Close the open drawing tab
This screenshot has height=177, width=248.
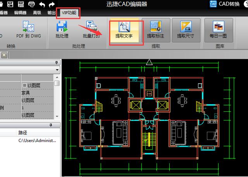4,55
